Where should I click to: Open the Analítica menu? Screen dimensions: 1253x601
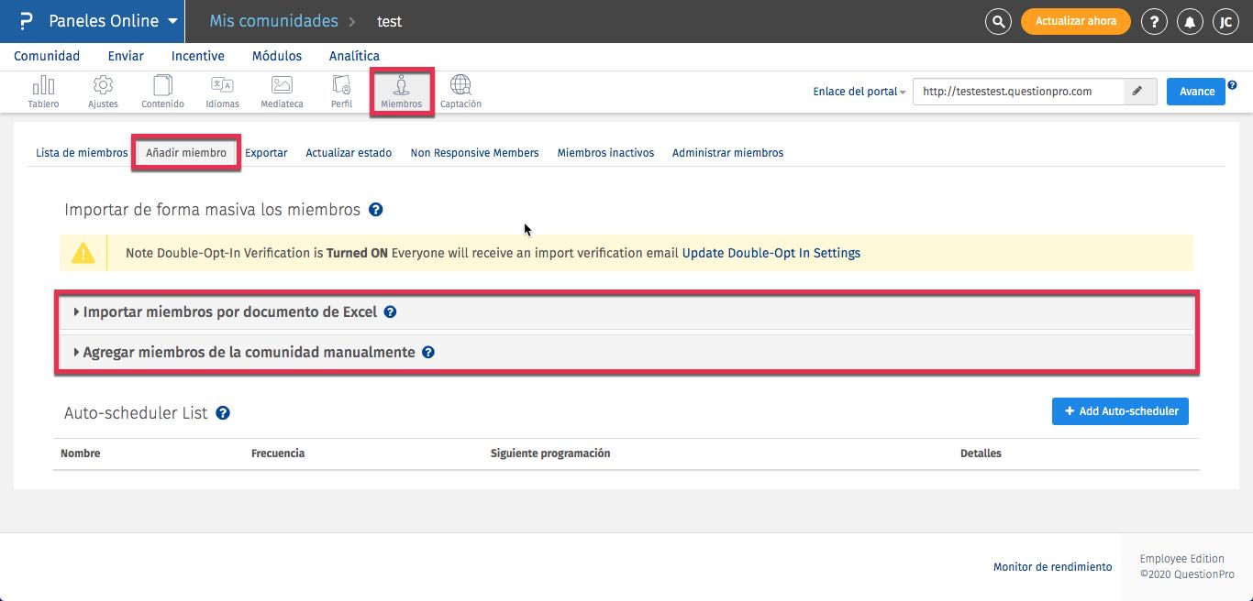(x=354, y=56)
